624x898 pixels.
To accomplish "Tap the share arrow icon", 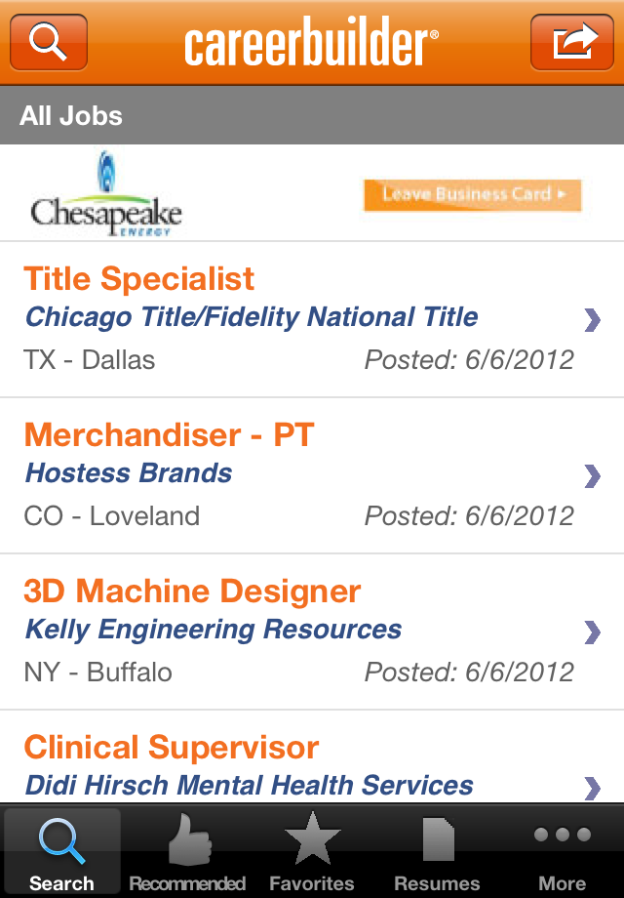I will 572,42.
